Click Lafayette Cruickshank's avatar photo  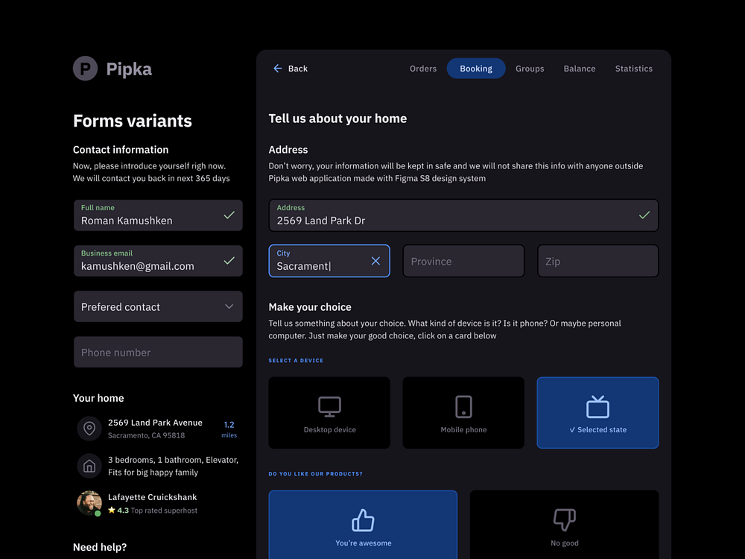pos(89,503)
